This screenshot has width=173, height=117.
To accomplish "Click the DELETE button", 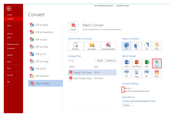I will [x=100, y=61].
